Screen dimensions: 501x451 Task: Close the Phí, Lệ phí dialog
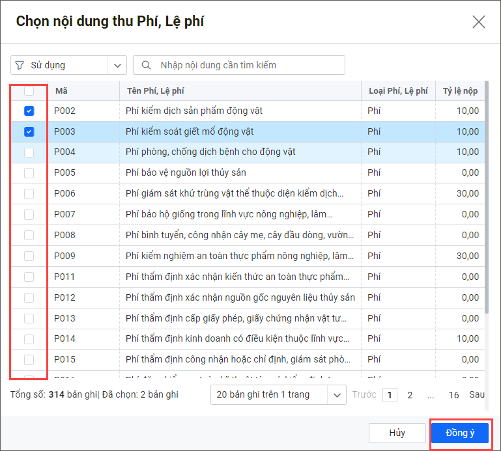pyautogui.click(x=479, y=22)
